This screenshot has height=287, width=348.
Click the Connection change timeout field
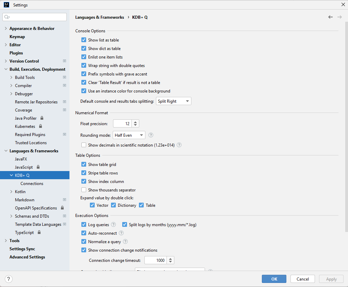tap(156, 260)
